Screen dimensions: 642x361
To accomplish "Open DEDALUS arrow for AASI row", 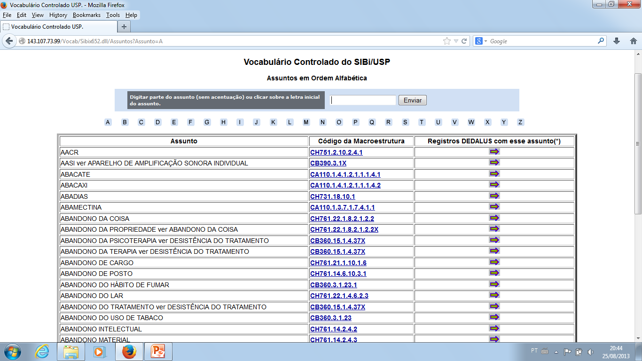I will 494,163.
